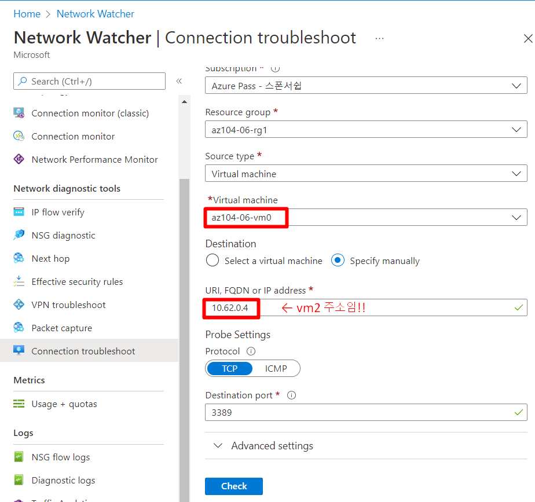Click the Connection monitor (classic) icon

(19, 113)
